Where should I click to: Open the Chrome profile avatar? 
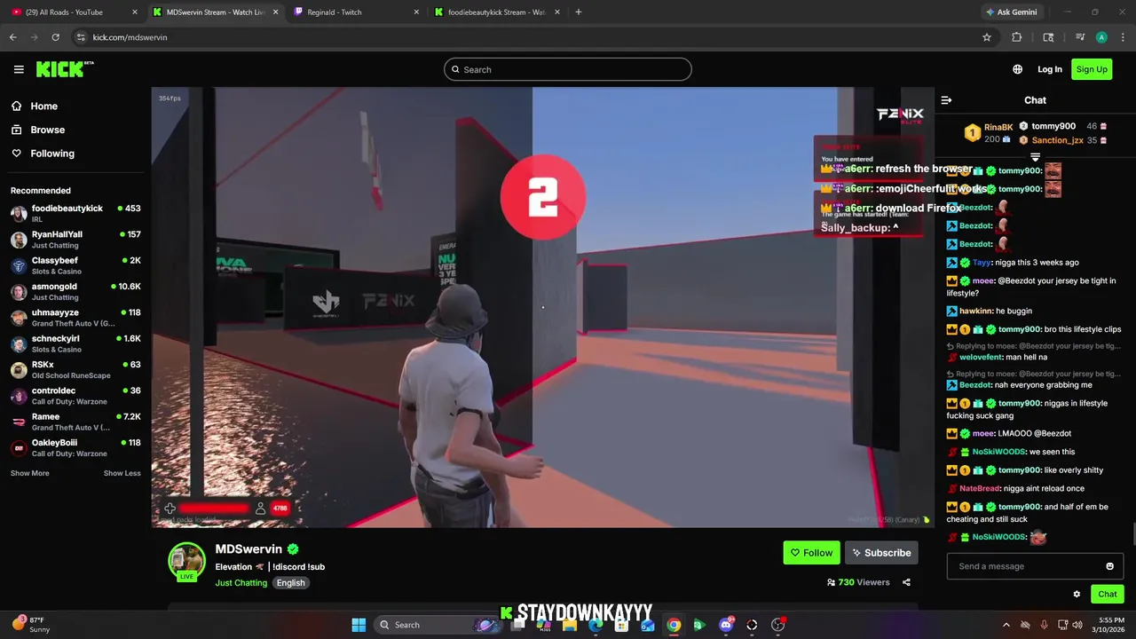point(1101,37)
